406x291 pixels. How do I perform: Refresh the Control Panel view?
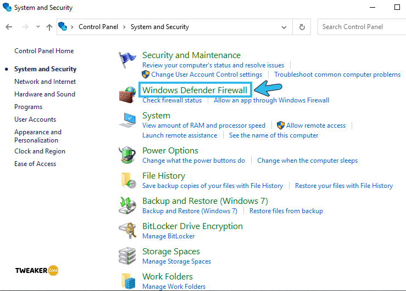pos(302,27)
